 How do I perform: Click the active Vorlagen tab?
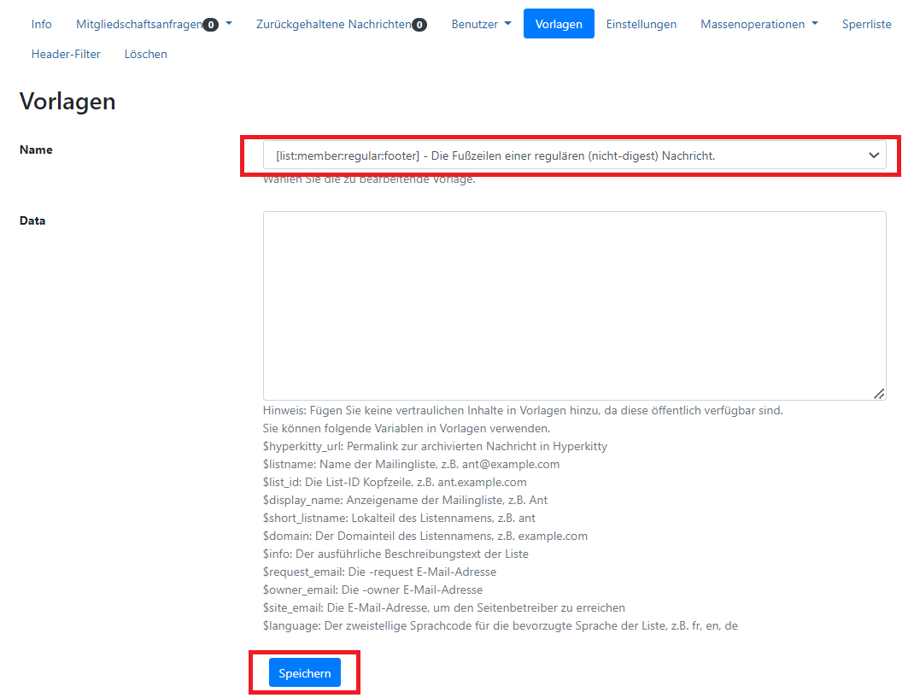(x=559, y=23)
